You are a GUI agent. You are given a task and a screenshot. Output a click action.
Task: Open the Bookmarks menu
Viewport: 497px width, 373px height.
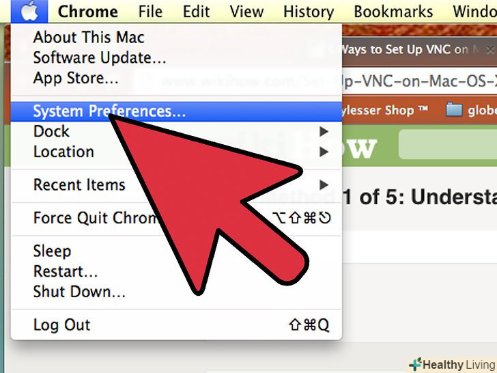click(393, 12)
